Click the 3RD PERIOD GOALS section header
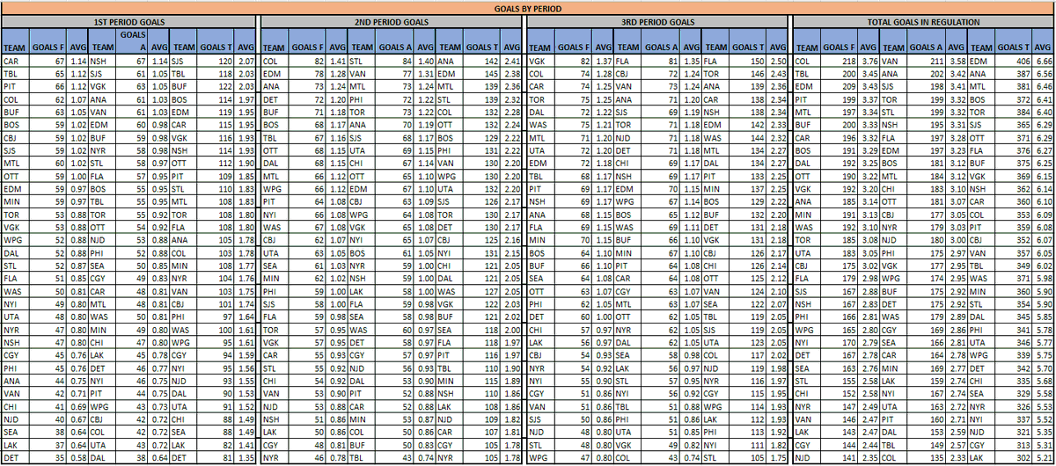The height and width of the screenshot is (466, 1056). point(656,20)
